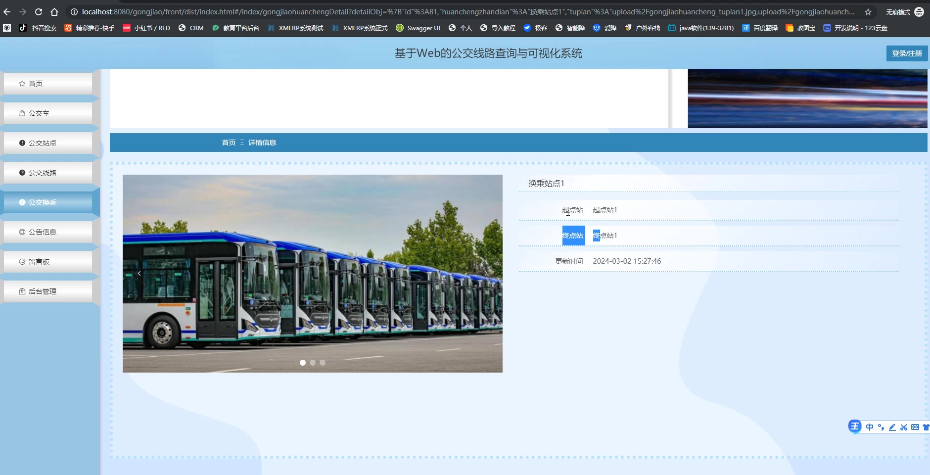Click the update time 2024-03-02 15:27:46
Viewport: 930px width, 475px height.
click(627, 261)
